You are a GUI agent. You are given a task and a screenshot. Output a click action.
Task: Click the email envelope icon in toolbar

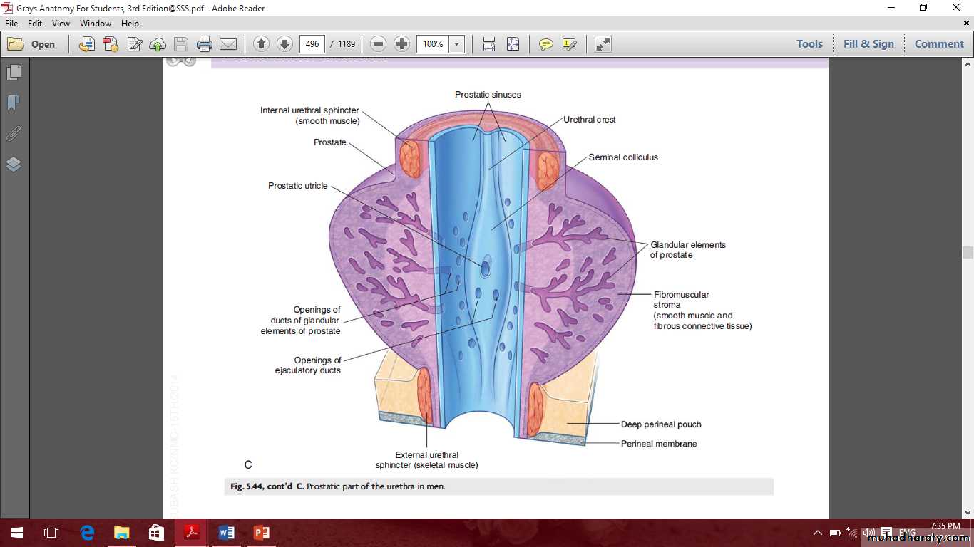tap(228, 44)
